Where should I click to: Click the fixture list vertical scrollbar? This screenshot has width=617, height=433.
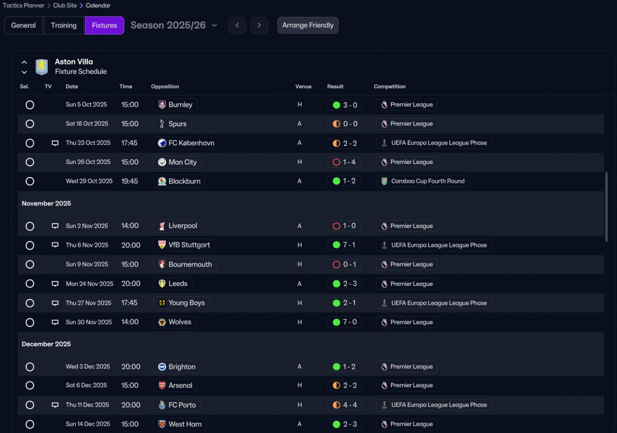pos(606,207)
